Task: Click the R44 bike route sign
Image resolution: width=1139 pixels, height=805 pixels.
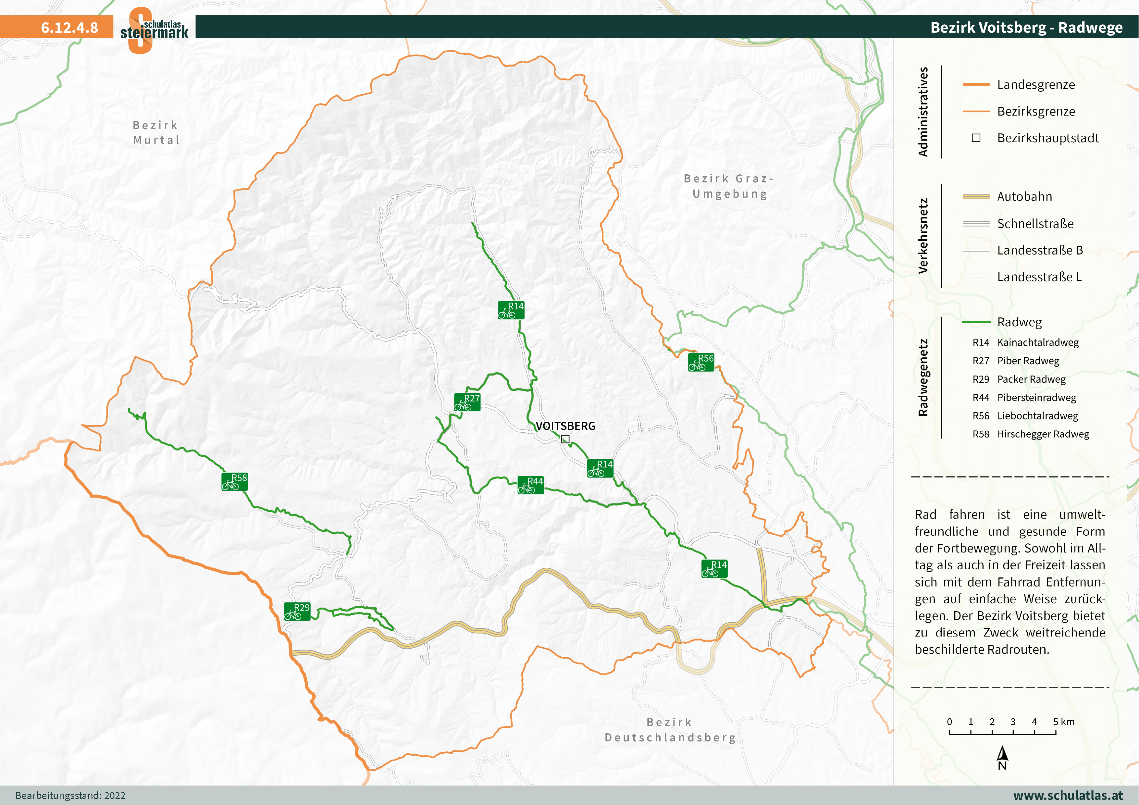Action: click(x=530, y=485)
